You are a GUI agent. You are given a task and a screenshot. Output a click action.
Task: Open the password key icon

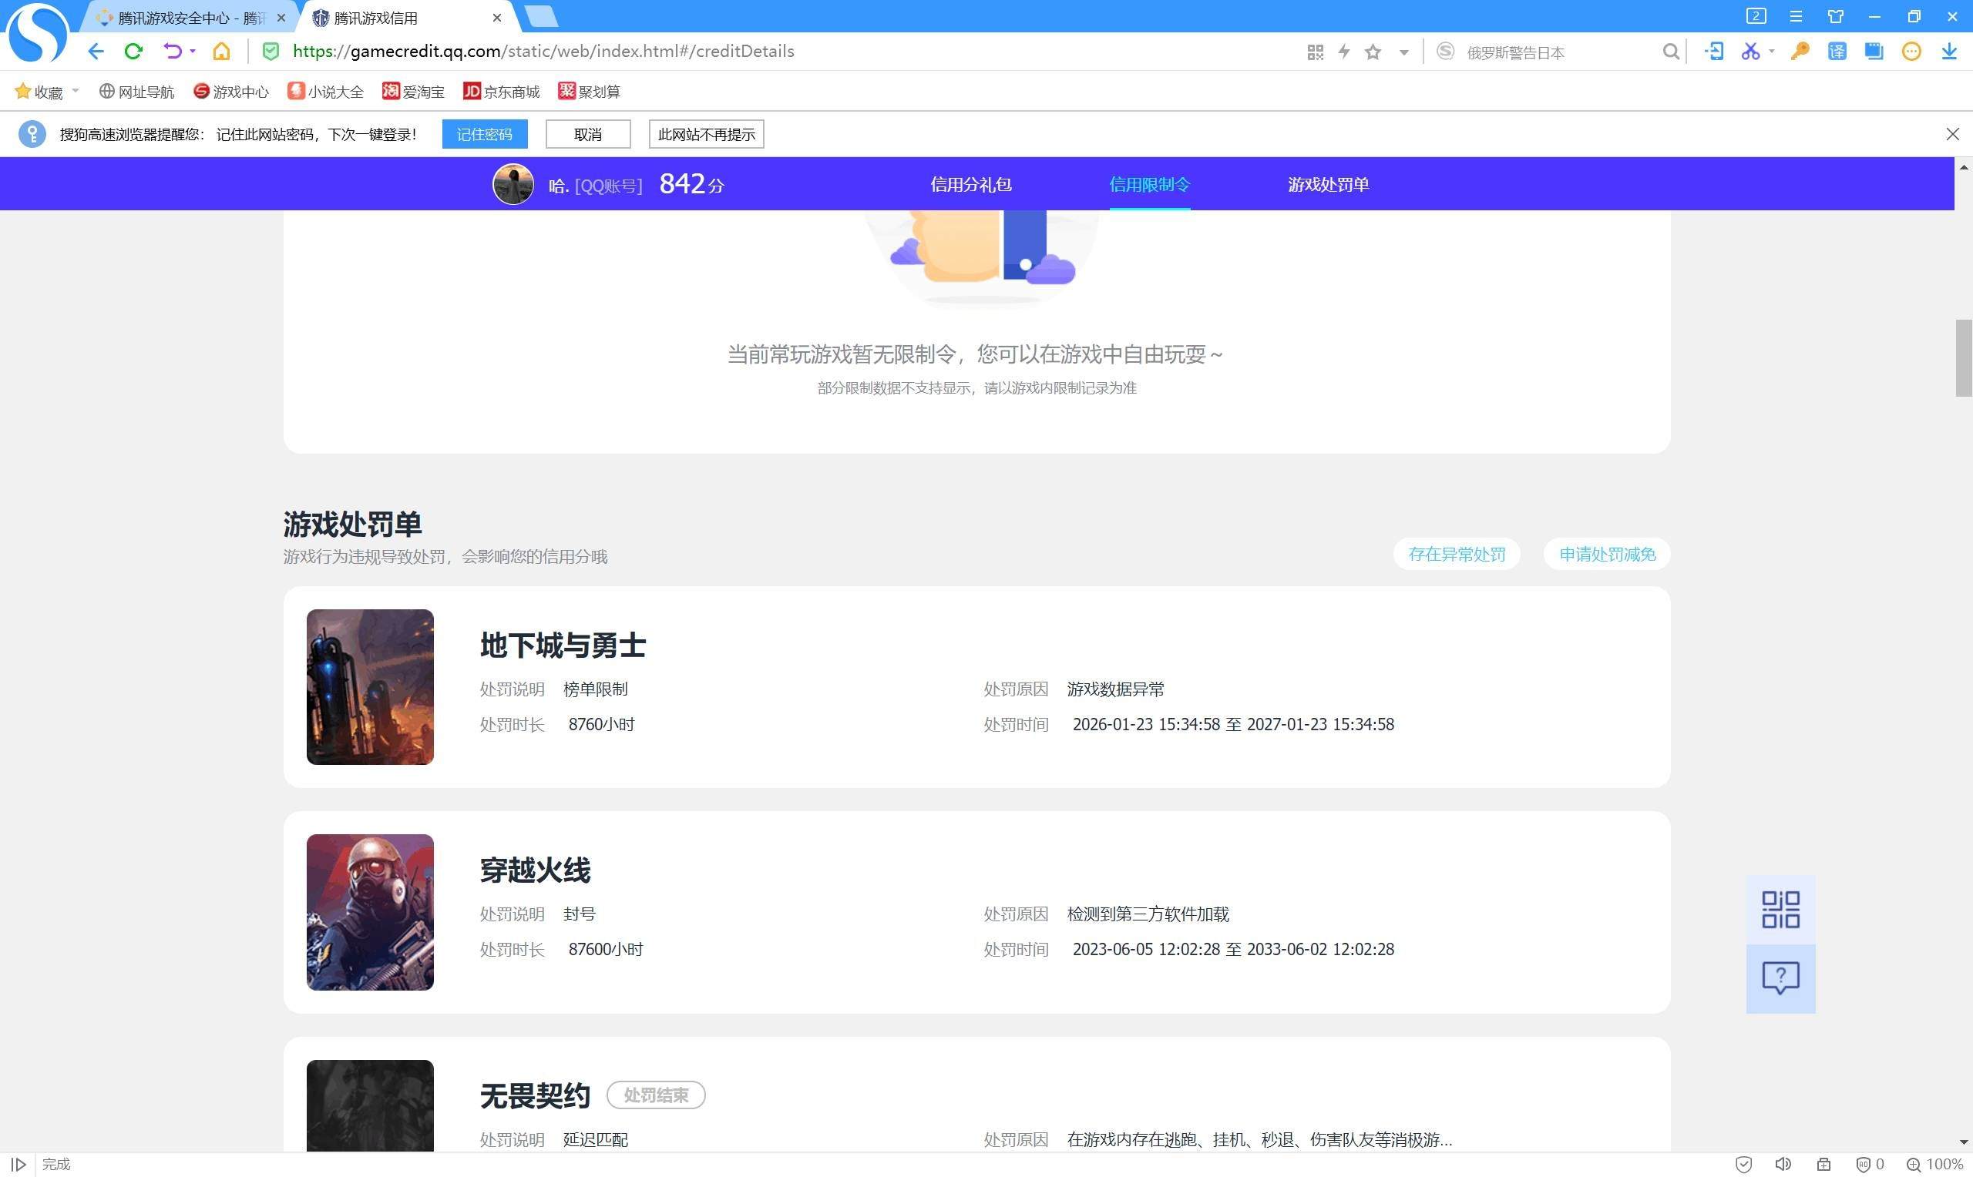[x=1800, y=52]
